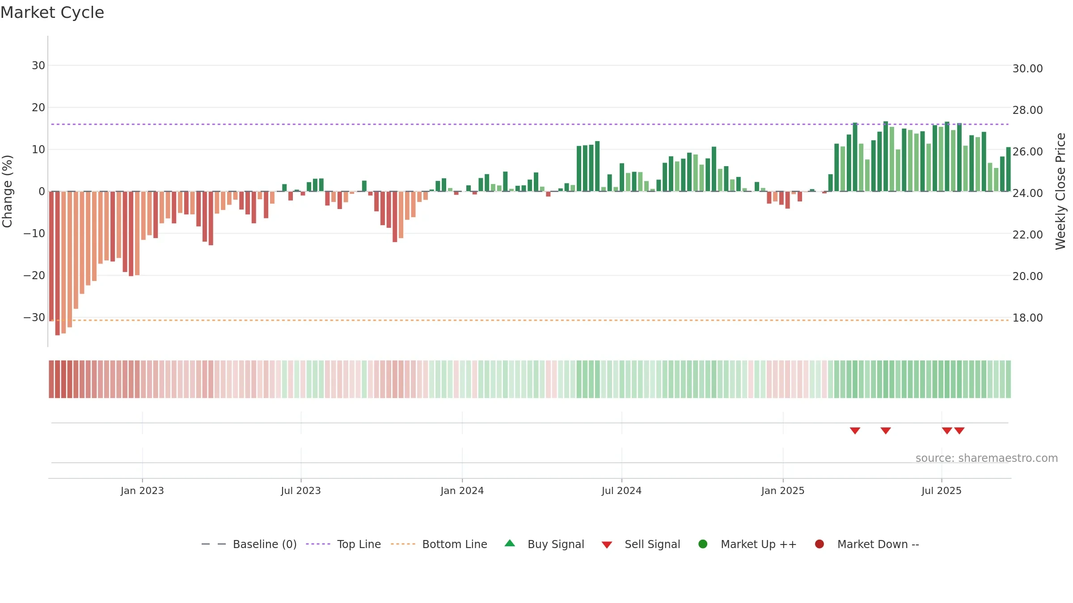Screen dimensions: 1073x603
Task: Toggle the Top Line legend entry
Action: tap(343, 544)
